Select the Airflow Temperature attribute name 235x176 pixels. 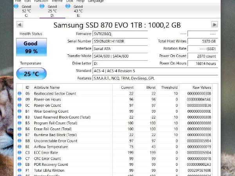coord(51,147)
